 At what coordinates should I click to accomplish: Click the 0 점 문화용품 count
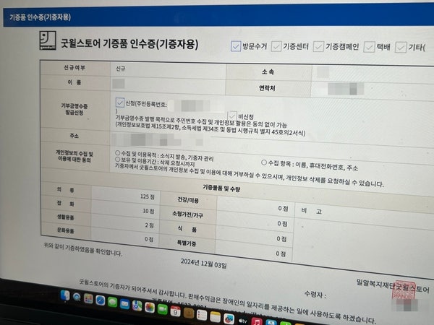[x=149, y=239]
